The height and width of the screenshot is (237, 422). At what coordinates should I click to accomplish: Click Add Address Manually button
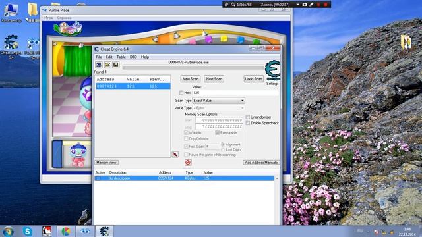click(x=261, y=163)
